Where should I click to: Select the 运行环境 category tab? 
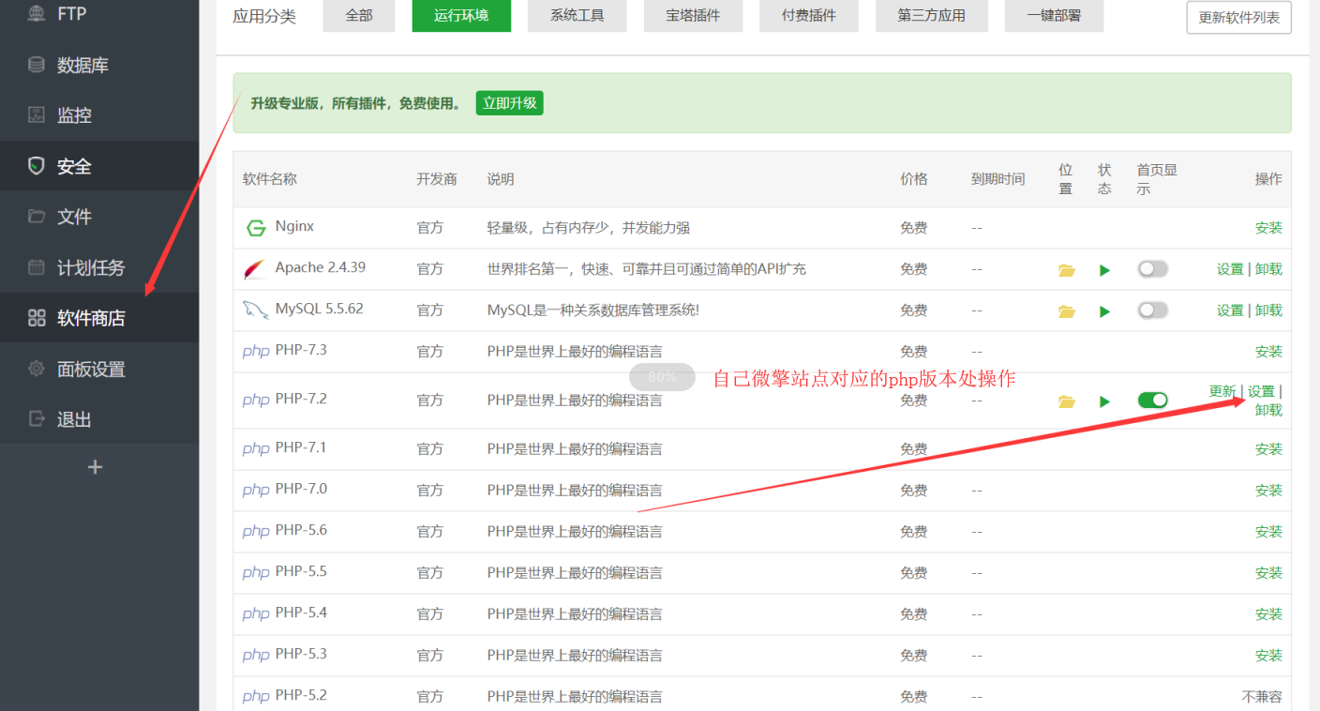point(461,15)
